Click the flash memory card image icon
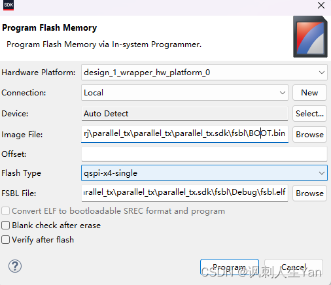The width and height of the screenshot is (331, 285). click(x=310, y=37)
